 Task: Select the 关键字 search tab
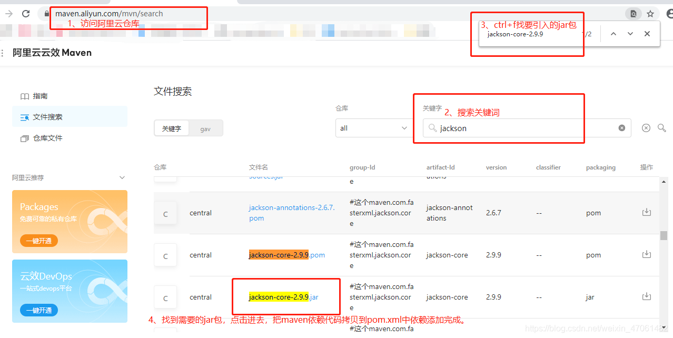[172, 127]
